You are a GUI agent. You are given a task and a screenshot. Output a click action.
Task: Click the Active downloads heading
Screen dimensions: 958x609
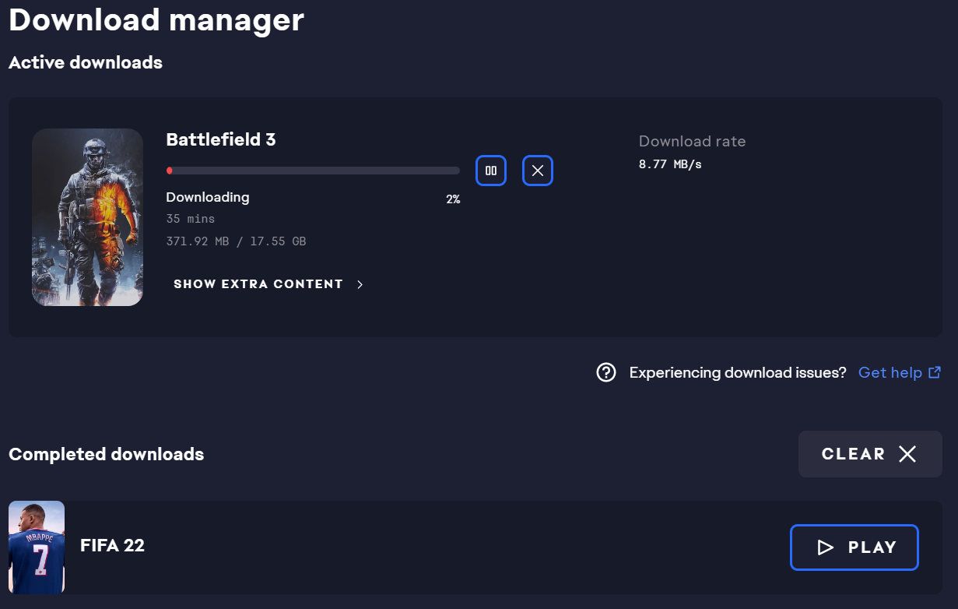click(x=86, y=62)
